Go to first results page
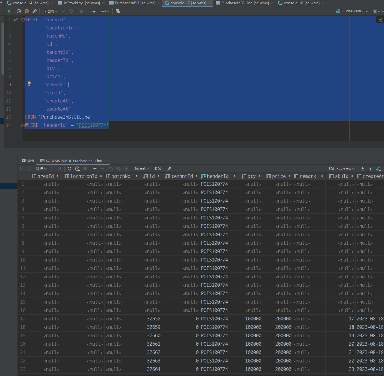 pyautogui.click(x=22, y=169)
